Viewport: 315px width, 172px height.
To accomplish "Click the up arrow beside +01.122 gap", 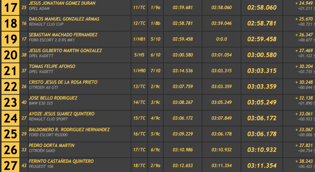I will [x=314, y=56].
